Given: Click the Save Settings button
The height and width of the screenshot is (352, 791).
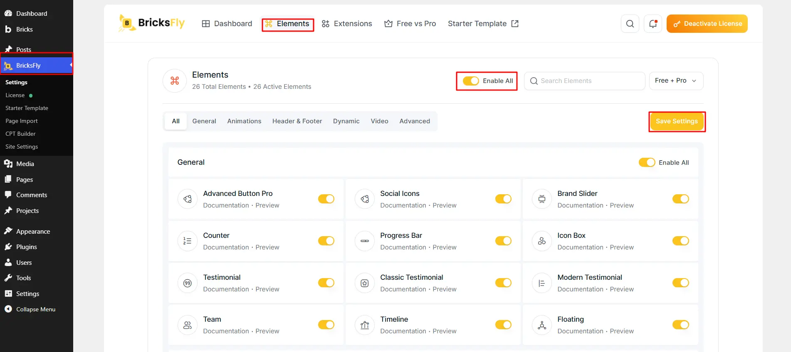Looking at the screenshot, I should 677,121.
